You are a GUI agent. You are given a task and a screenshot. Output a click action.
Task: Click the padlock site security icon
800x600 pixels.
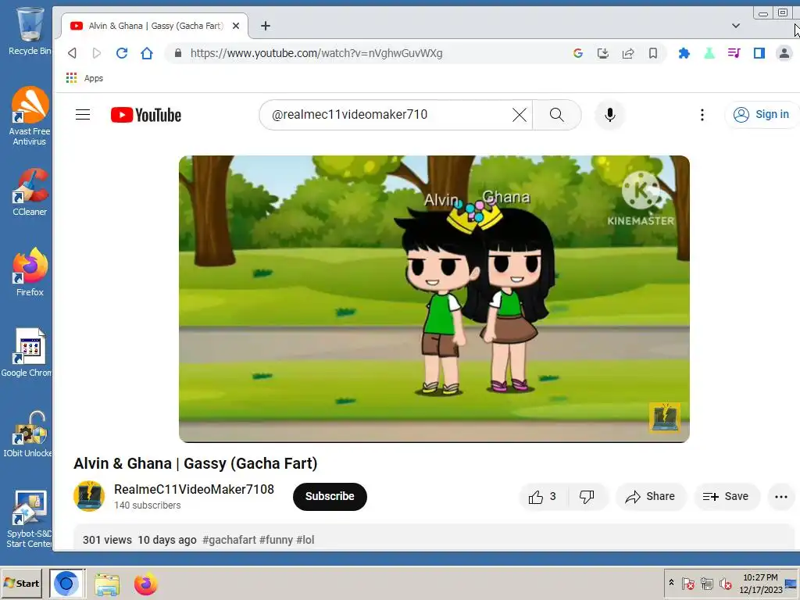click(x=178, y=53)
